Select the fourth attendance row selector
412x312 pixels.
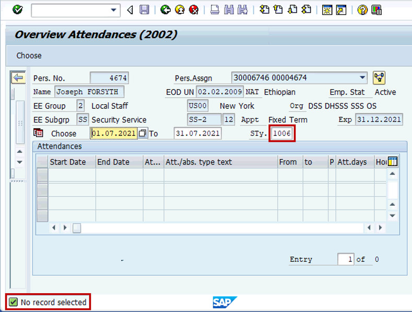[42, 216]
